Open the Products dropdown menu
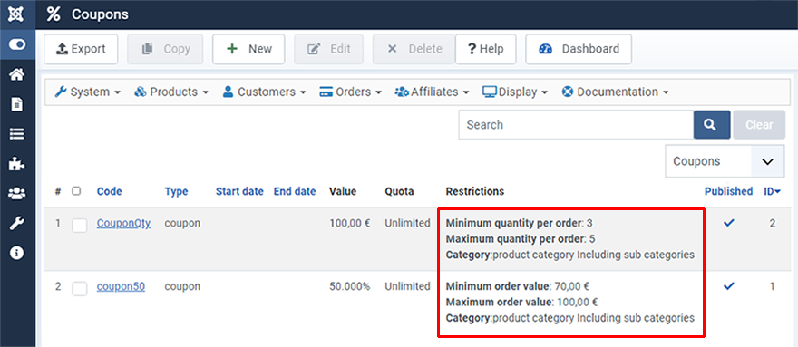The image size is (798, 347). 171,92
